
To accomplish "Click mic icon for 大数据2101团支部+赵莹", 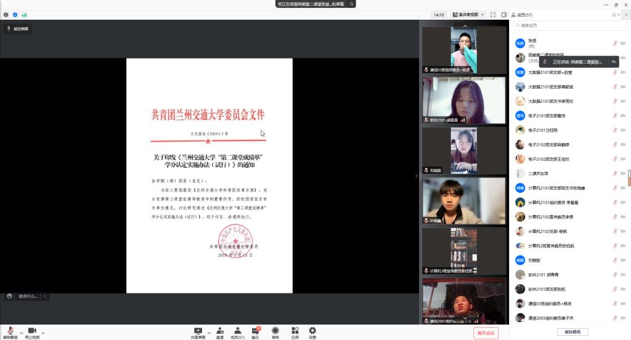I will point(615,73).
